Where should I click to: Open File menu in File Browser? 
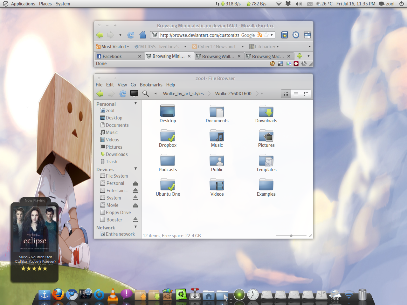coord(99,85)
